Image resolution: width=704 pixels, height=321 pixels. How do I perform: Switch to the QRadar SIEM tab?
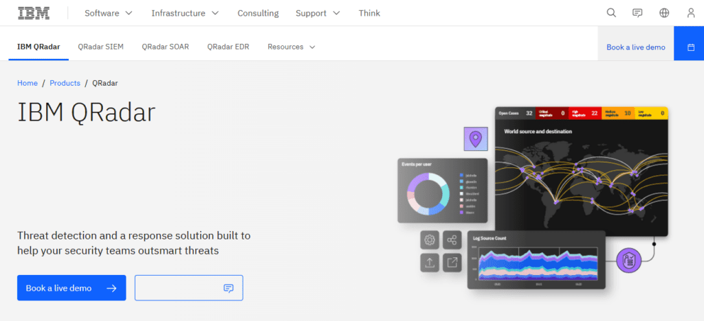click(x=100, y=47)
